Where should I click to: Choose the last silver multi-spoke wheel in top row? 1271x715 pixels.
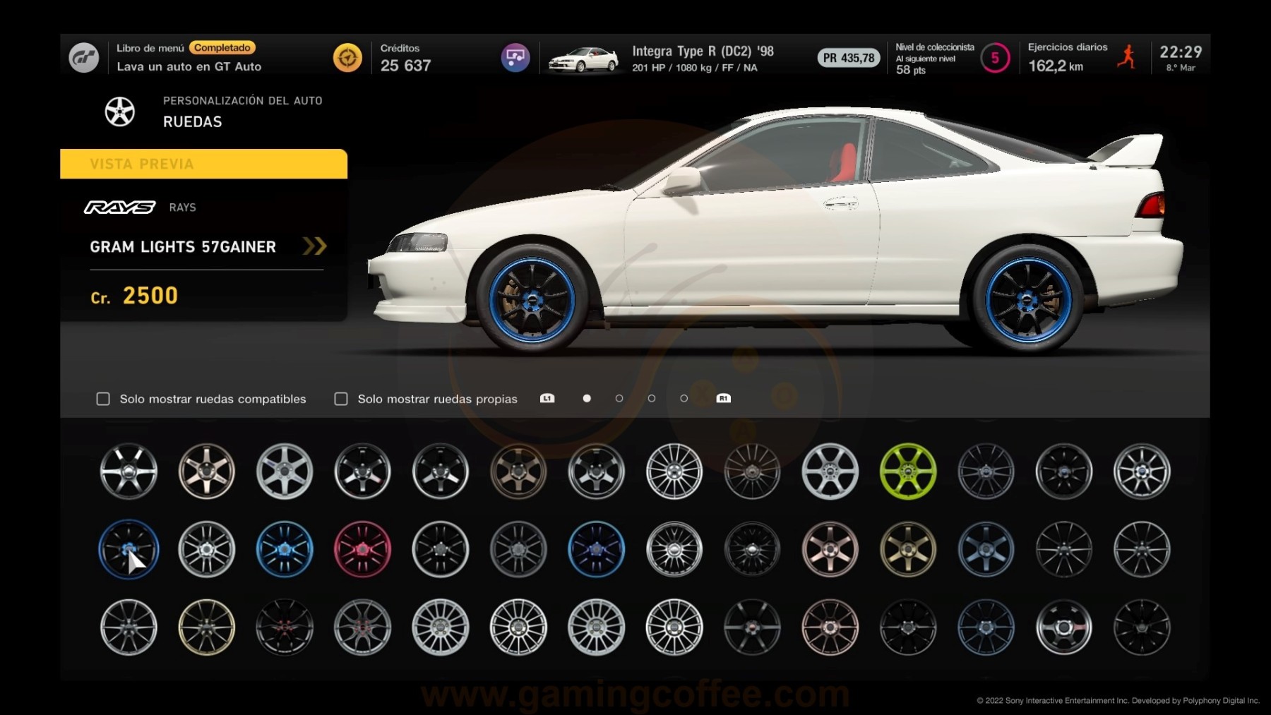click(x=1142, y=471)
